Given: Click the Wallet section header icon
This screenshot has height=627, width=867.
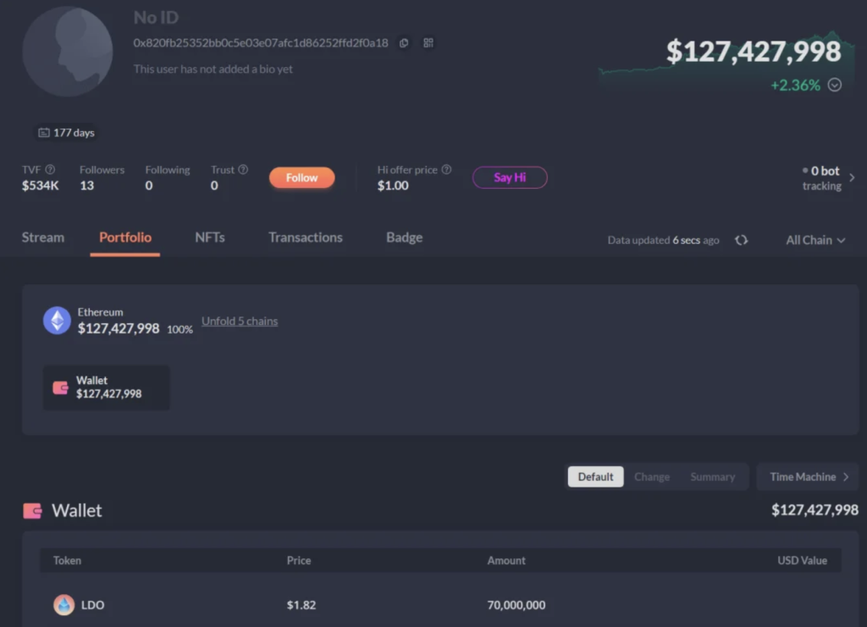Looking at the screenshot, I should coord(33,511).
